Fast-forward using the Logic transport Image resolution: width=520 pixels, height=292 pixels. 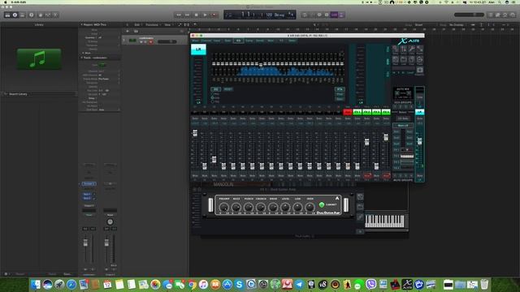pyautogui.click(x=188, y=15)
